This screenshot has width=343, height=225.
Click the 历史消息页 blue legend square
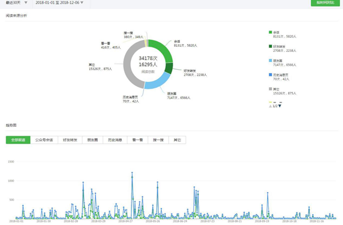coord(270,75)
